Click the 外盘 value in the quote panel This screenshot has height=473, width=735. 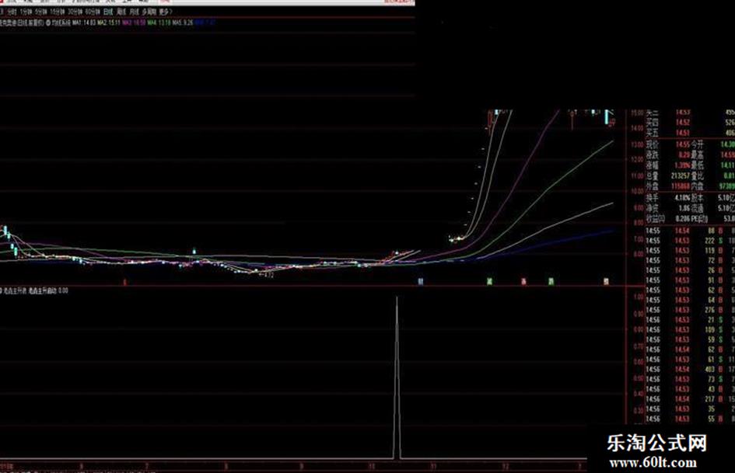pos(680,186)
